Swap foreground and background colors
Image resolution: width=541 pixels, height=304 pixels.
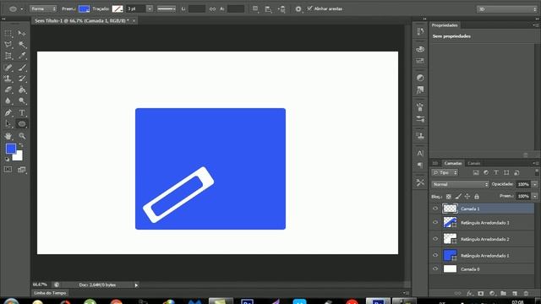coord(21,145)
